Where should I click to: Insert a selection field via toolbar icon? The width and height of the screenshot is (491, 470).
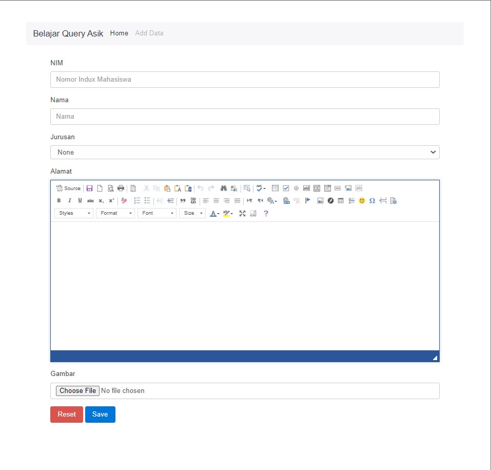327,188
